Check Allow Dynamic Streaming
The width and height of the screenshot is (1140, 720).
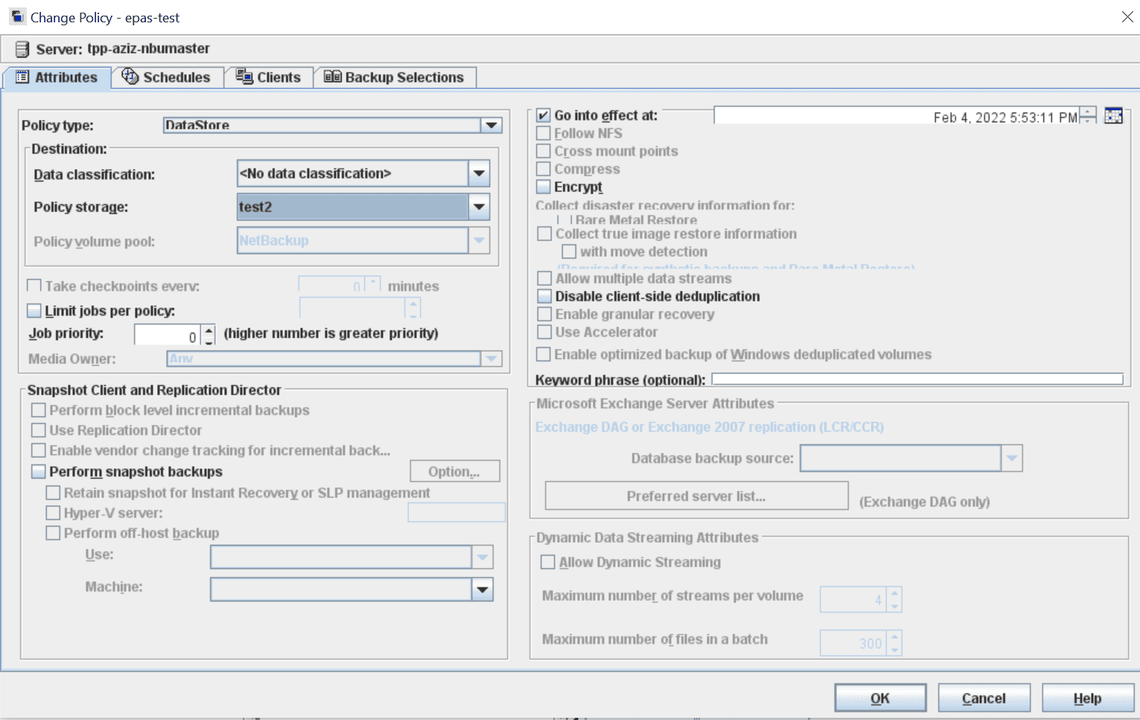coord(547,561)
